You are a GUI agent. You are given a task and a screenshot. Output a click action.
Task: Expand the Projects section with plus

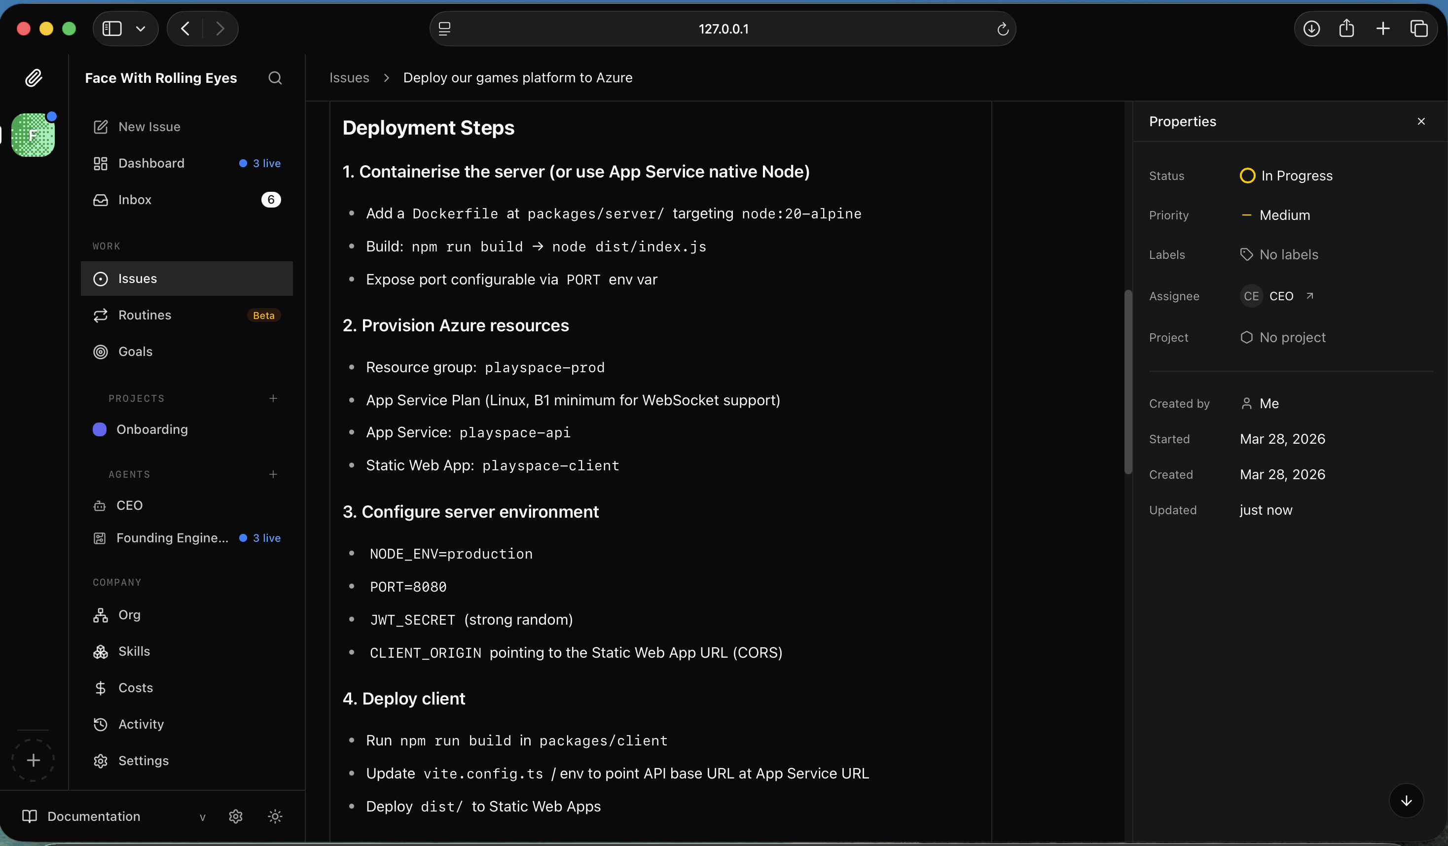[273, 398]
